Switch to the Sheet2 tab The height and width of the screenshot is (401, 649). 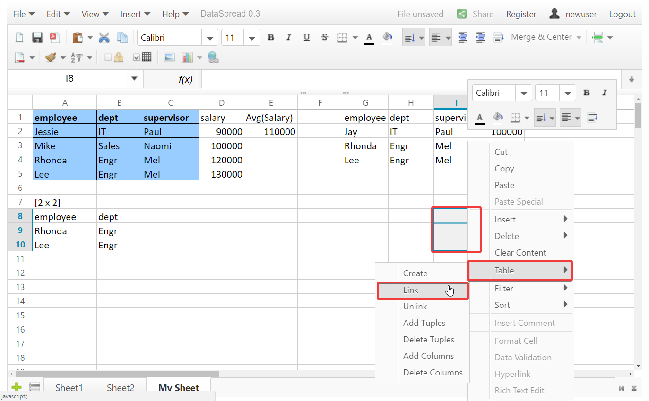click(121, 387)
